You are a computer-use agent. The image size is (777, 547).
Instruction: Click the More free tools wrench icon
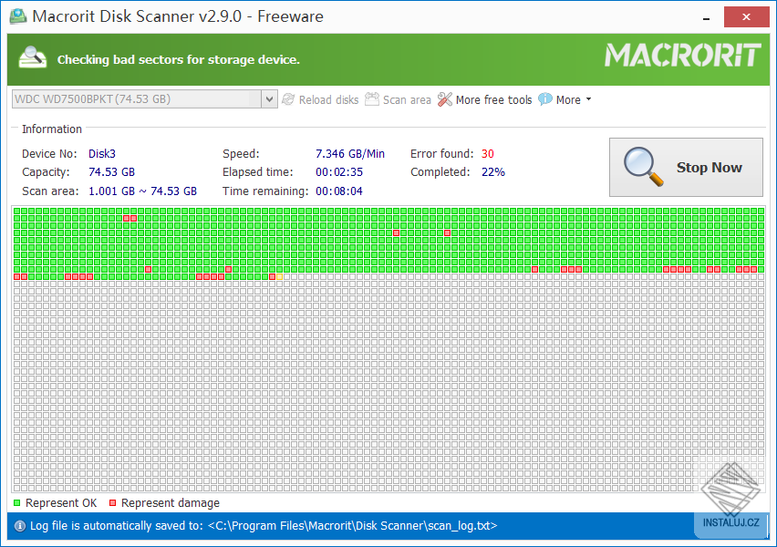click(445, 99)
